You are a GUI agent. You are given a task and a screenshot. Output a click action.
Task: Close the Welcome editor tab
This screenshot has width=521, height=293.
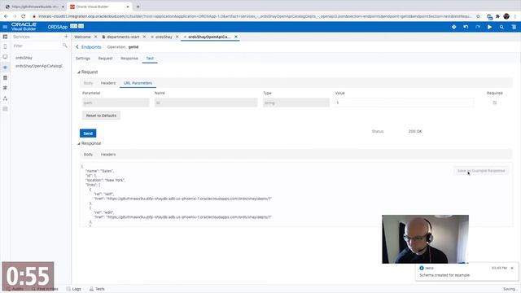96,37
